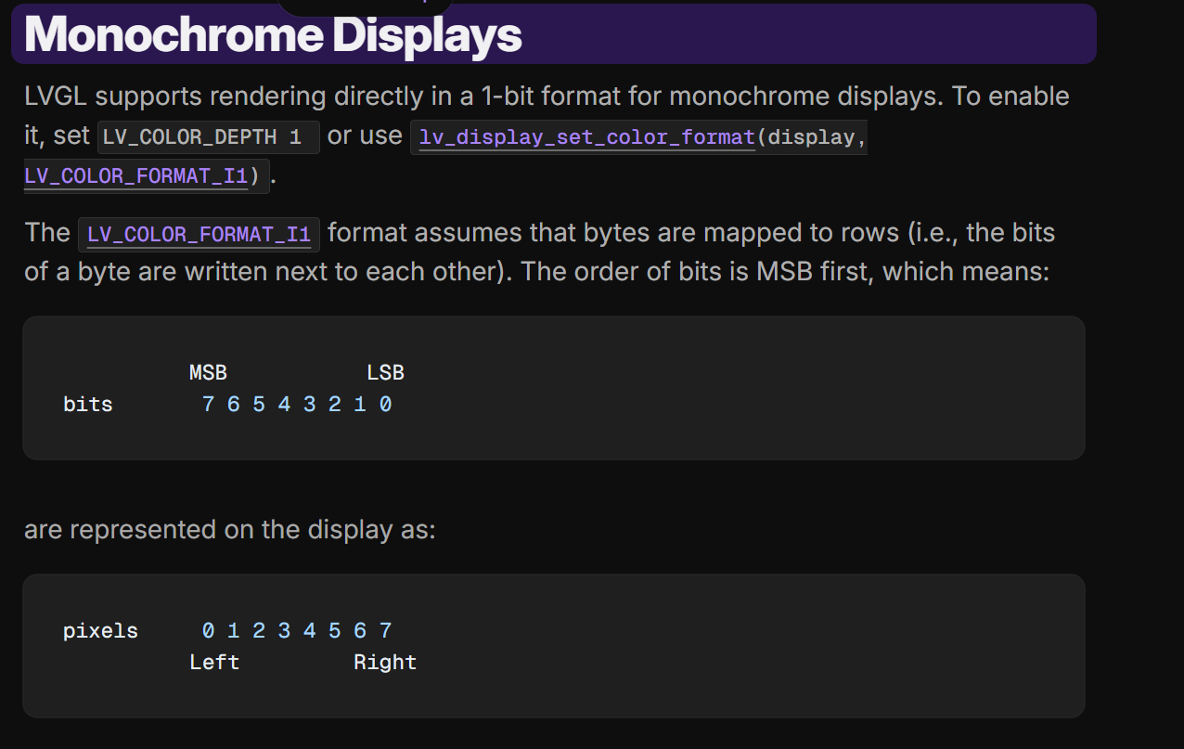Viewport: 1184px width, 749px height.
Task: Click "are represented on the display as:" text
Action: [229, 530]
